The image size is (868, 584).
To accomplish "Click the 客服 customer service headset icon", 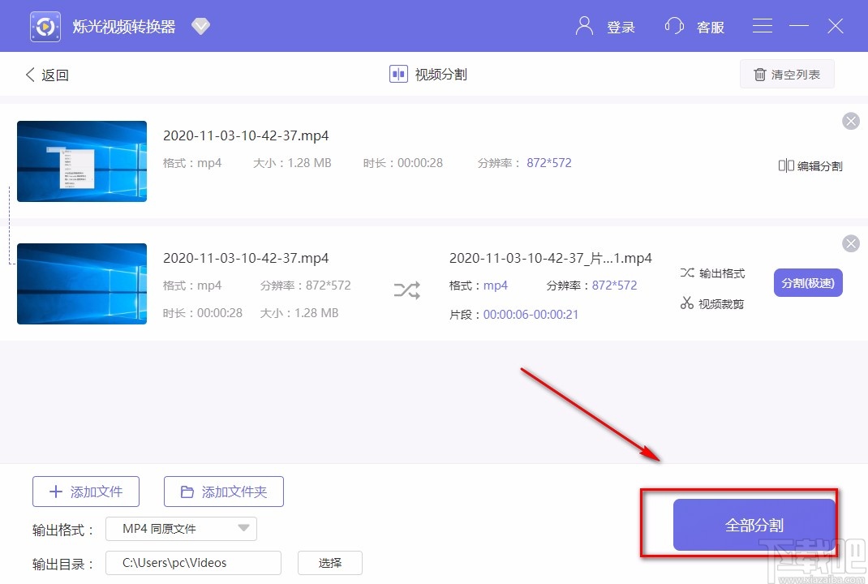I will pyautogui.click(x=674, y=26).
